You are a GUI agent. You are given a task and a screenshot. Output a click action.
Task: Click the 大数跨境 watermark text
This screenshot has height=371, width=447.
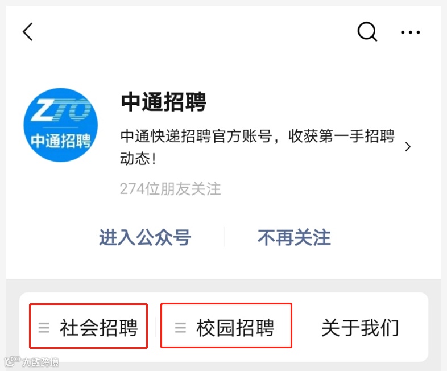pos(40,362)
